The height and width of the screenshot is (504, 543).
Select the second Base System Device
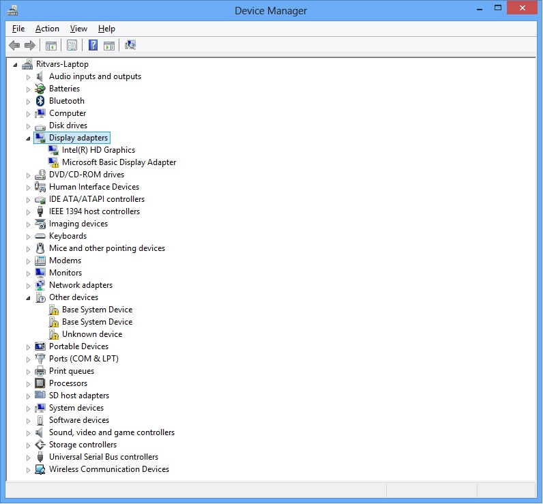98,322
